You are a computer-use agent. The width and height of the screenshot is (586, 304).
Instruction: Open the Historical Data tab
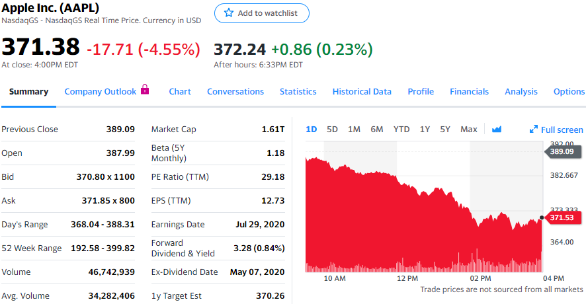coord(362,92)
